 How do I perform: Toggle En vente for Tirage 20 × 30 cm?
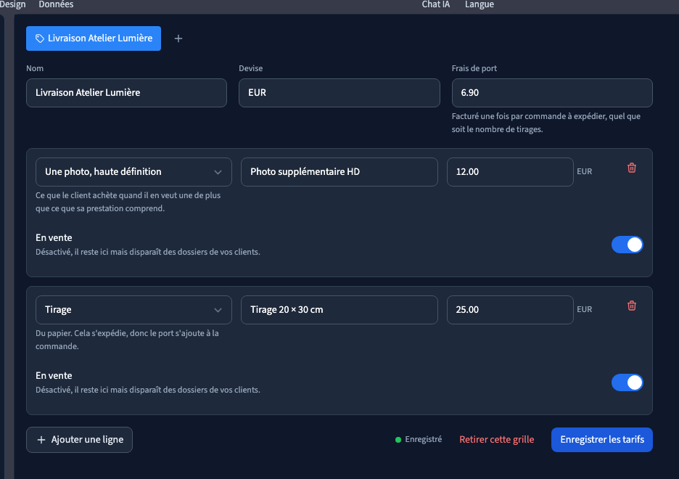point(627,382)
